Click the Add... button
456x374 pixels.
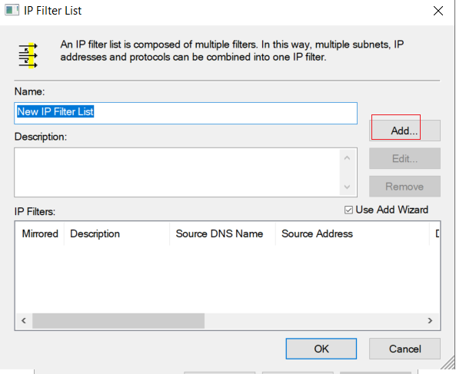click(x=404, y=131)
